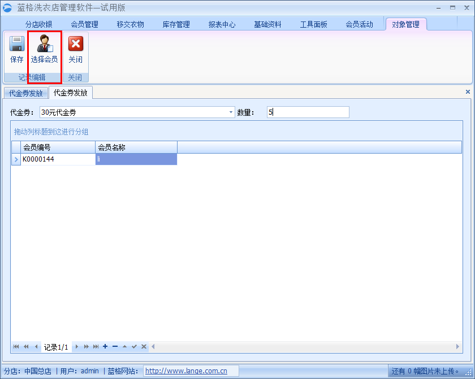475x379 pixels.
Task: Open the 分店收银 ribbon tab
Action: pos(39,24)
